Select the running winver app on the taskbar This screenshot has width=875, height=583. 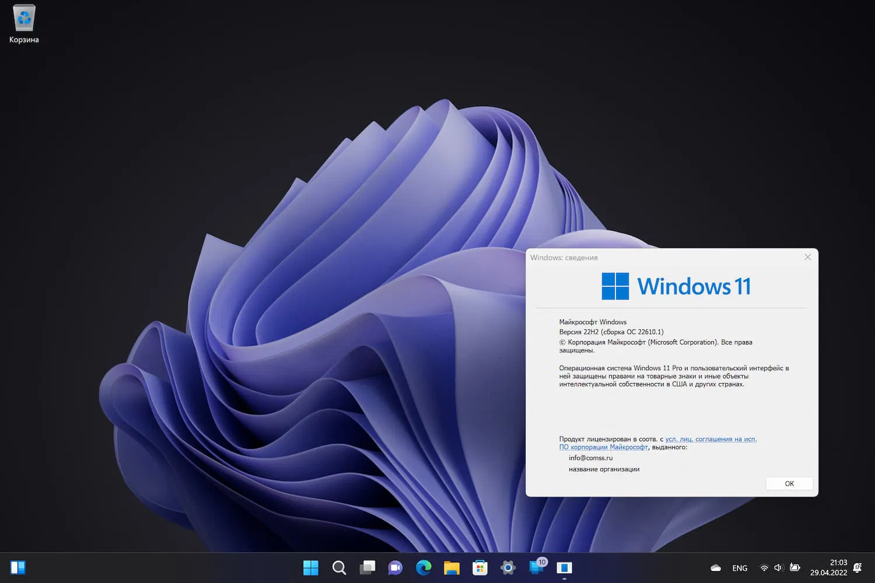click(564, 567)
